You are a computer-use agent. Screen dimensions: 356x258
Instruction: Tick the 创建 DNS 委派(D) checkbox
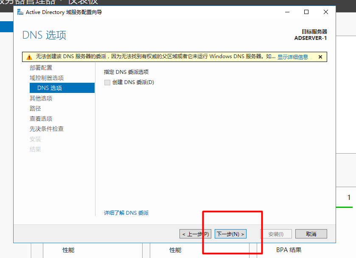click(107, 82)
